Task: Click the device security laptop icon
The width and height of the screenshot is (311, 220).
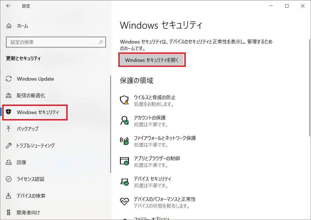Action: pyautogui.click(x=124, y=182)
